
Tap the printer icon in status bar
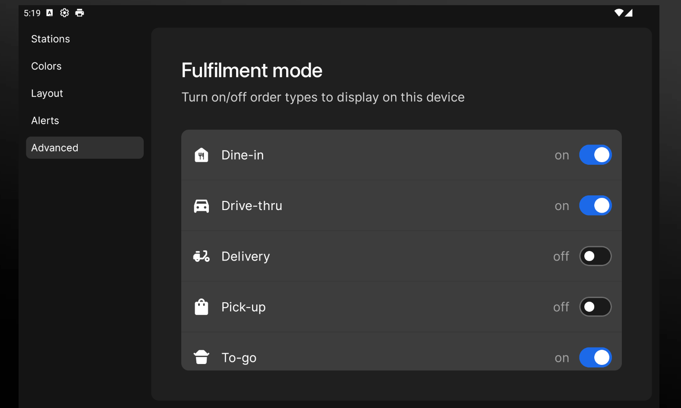[x=79, y=13]
